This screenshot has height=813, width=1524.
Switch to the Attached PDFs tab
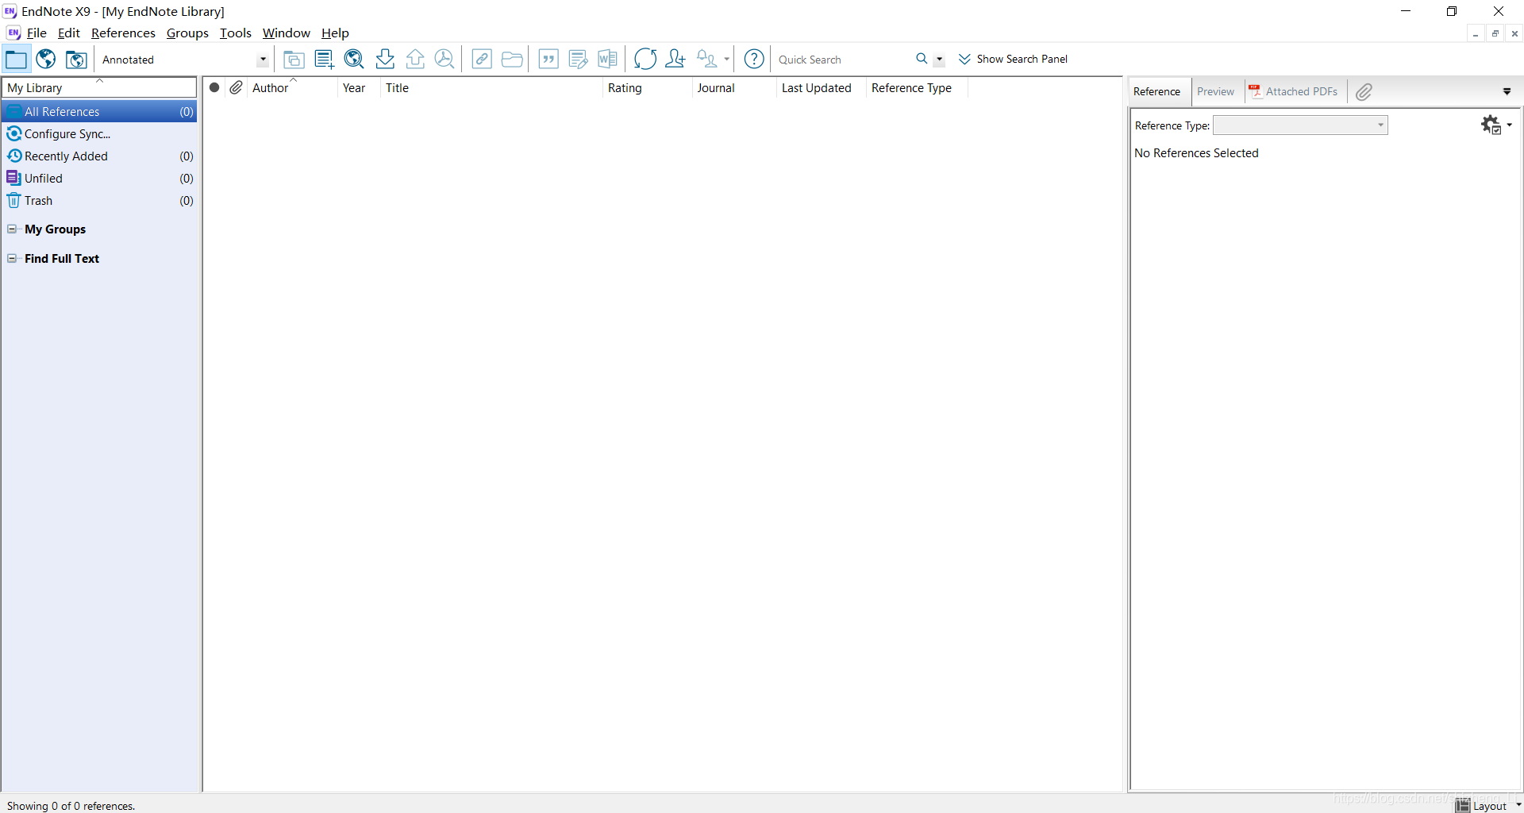click(x=1294, y=92)
